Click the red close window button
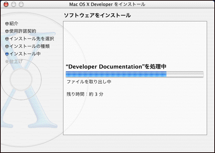 point(6,4)
